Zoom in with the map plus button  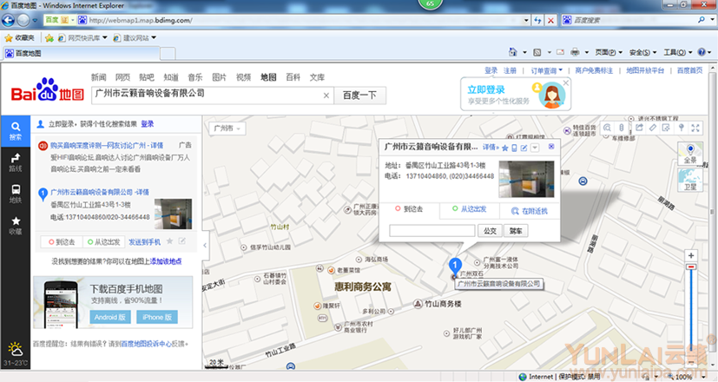pyautogui.click(x=691, y=255)
